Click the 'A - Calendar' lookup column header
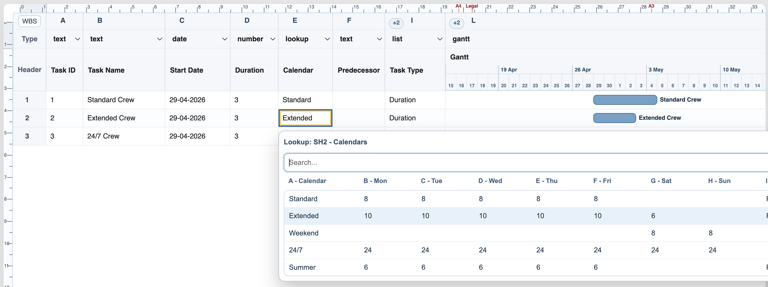Viewport: 768px width, 287px height. [307, 181]
